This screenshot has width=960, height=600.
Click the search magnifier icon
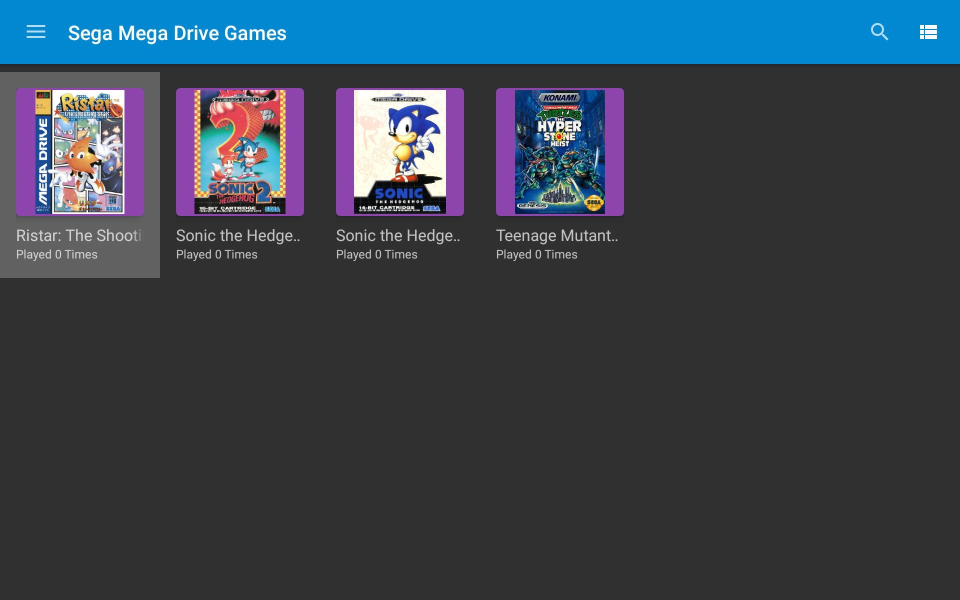879,32
